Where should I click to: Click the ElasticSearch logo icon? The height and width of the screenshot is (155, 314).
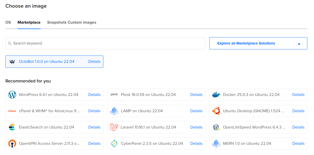pyautogui.click(x=12, y=127)
